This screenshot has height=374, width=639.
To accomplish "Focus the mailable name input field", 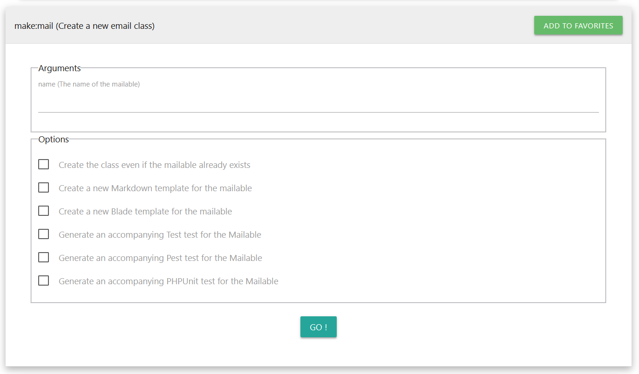I will 318,103.
